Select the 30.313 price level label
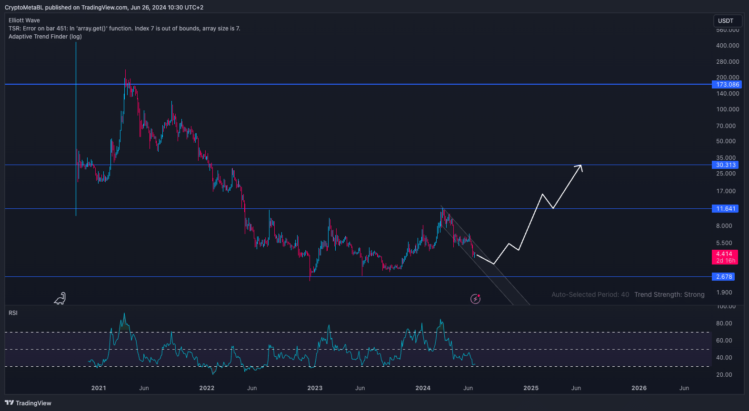Image resolution: width=749 pixels, height=411 pixels. 725,165
